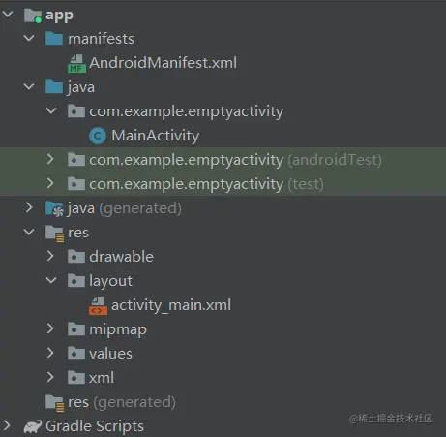The image size is (446, 437).
Task: Expand the Gradle Scripts node
Action: pyautogui.click(x=7, y=425)
